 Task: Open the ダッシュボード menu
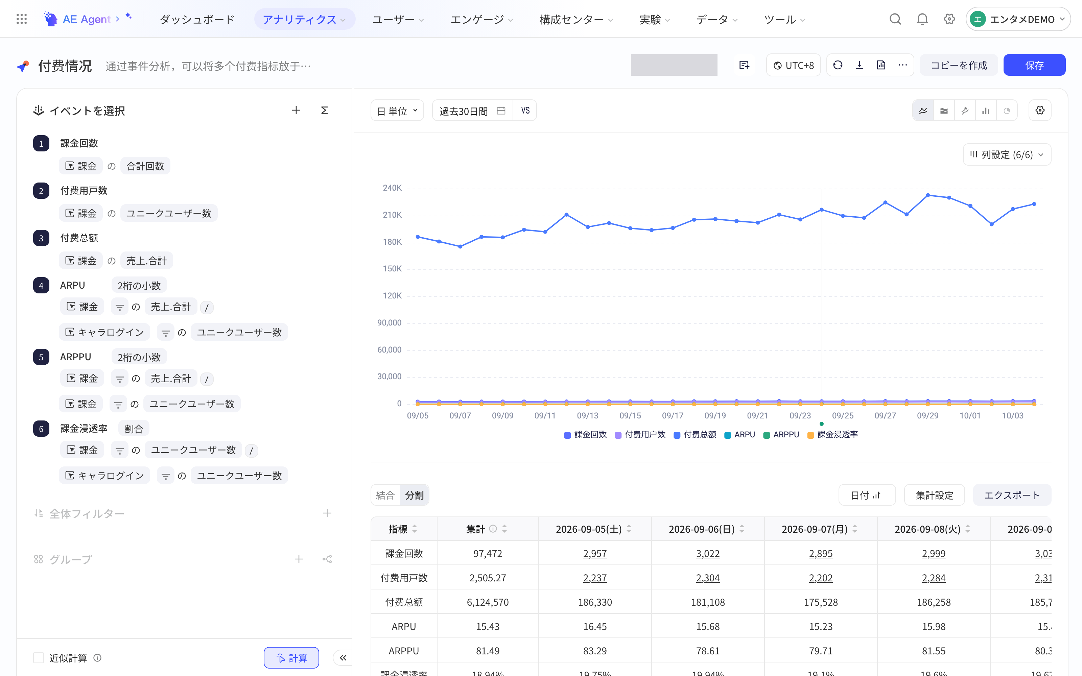197,19
